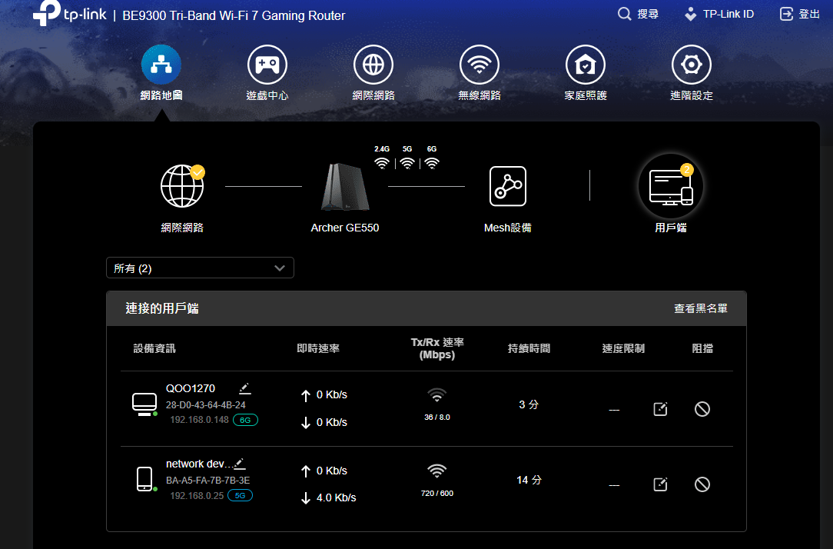Open the 遊戲中心 game center icon
Screen dimensions: 833x549
267,65
